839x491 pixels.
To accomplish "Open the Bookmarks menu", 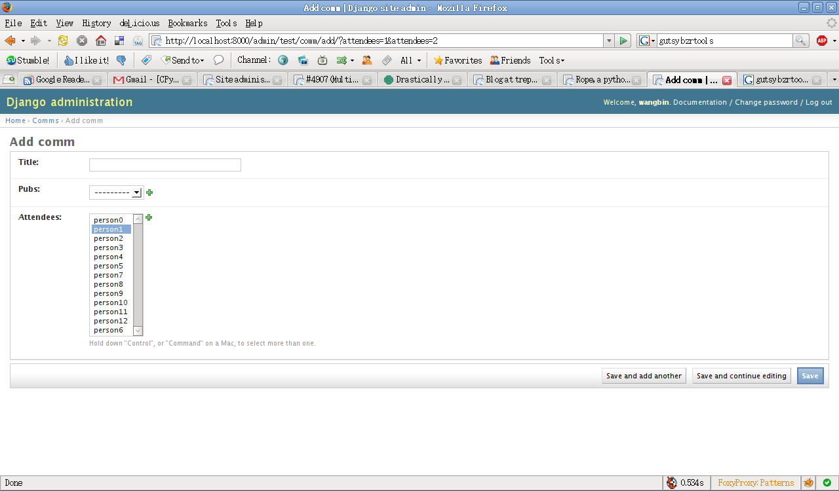I will pyautogui.click(x=187, y=23).
